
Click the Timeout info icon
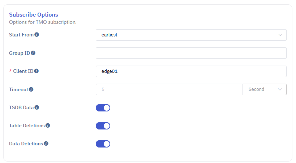[x=31, y=89]
